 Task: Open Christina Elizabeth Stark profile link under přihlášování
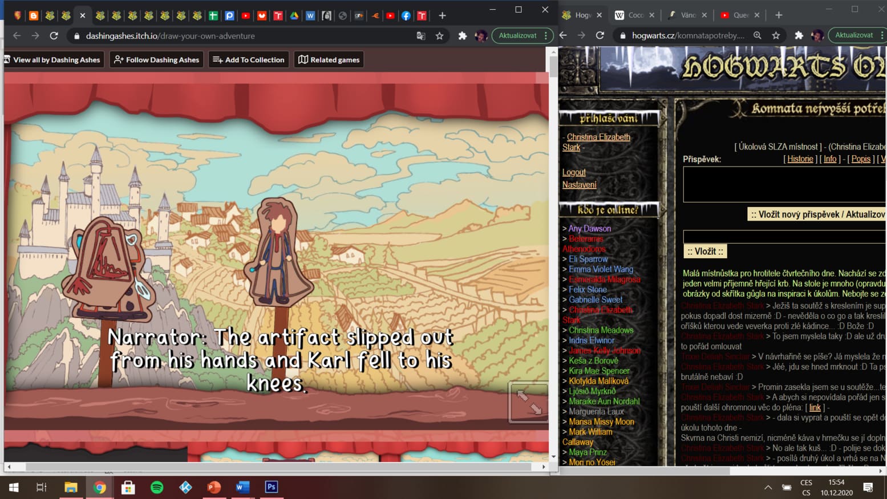(597, 142)
